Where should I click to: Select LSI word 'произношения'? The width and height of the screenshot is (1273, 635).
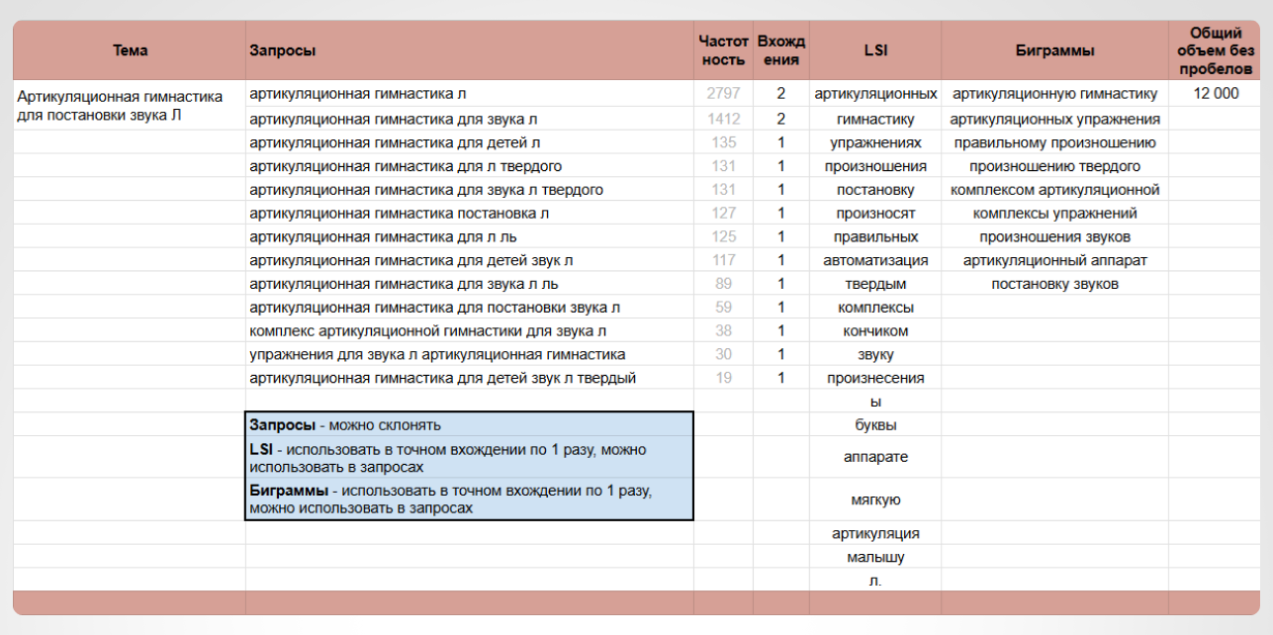pos(875,166)
